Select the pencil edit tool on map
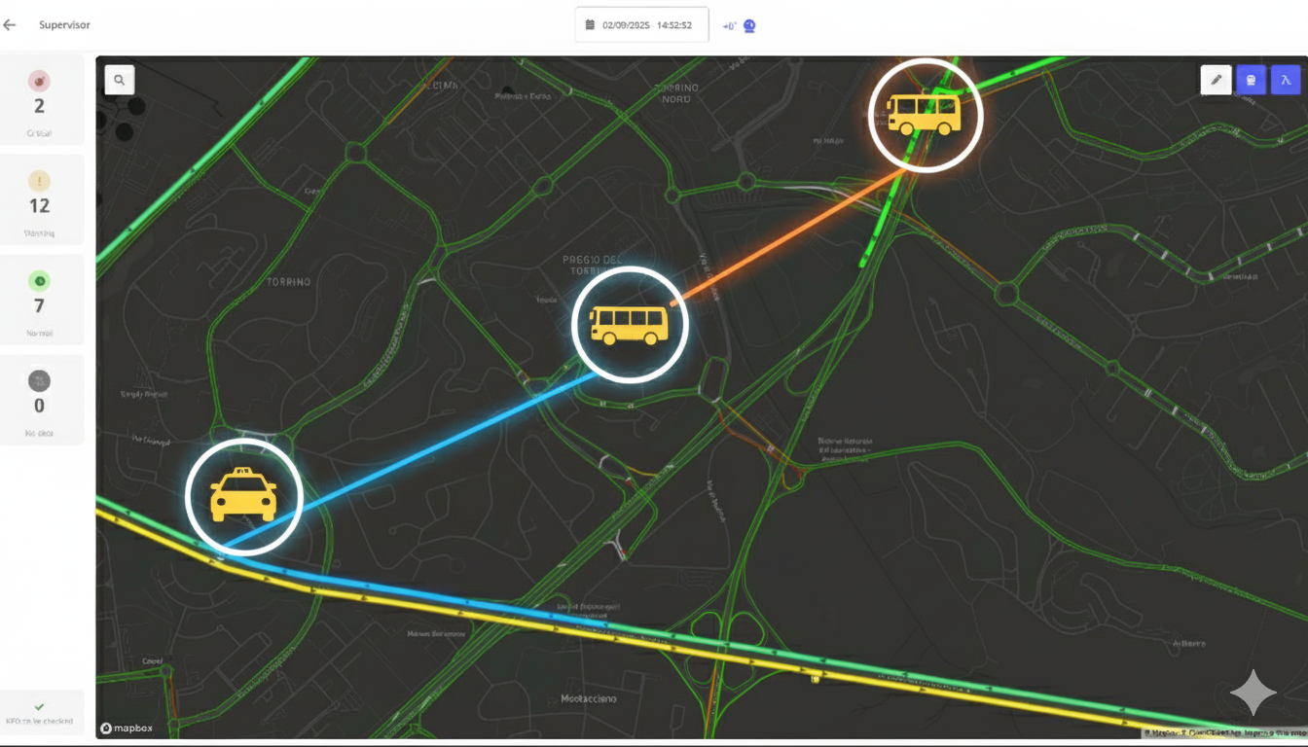The image size is (1308, 747). [x=1216, y=80]
